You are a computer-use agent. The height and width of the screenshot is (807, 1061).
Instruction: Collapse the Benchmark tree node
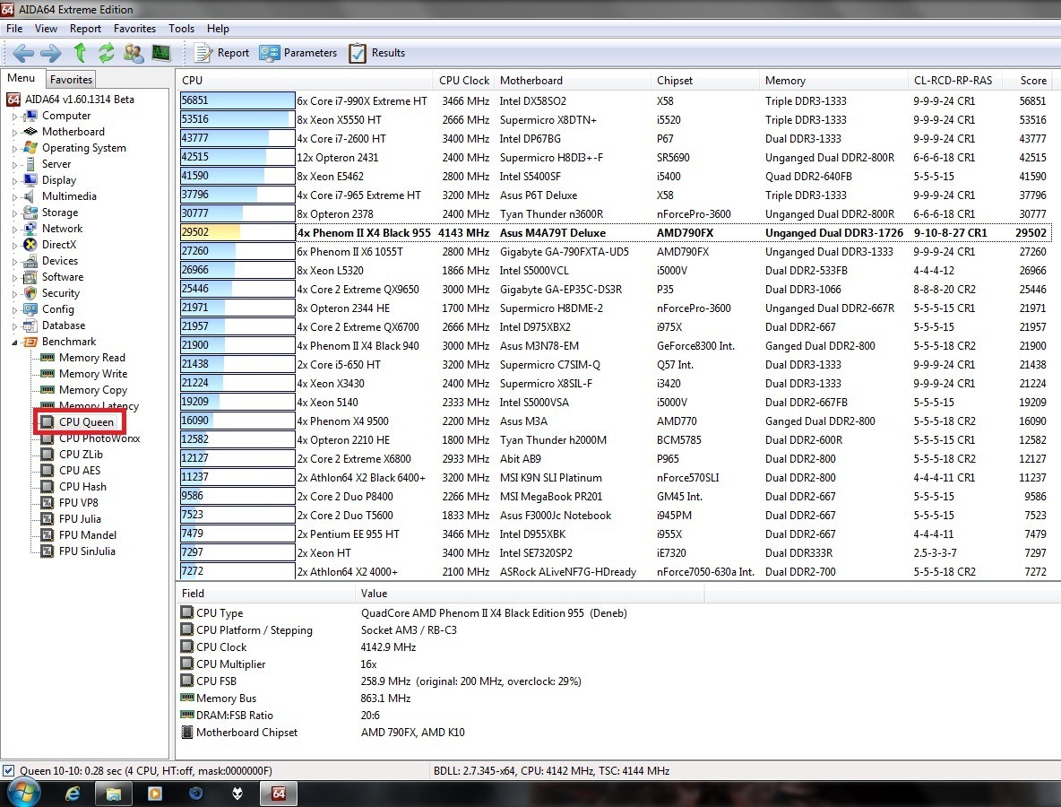coord(15,342)
